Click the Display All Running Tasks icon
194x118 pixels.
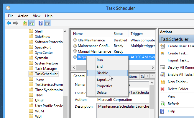[x=162, y=67]
